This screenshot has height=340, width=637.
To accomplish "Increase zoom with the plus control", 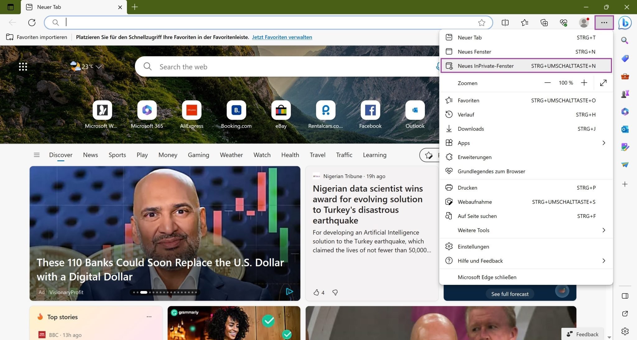I will point(584,83).
